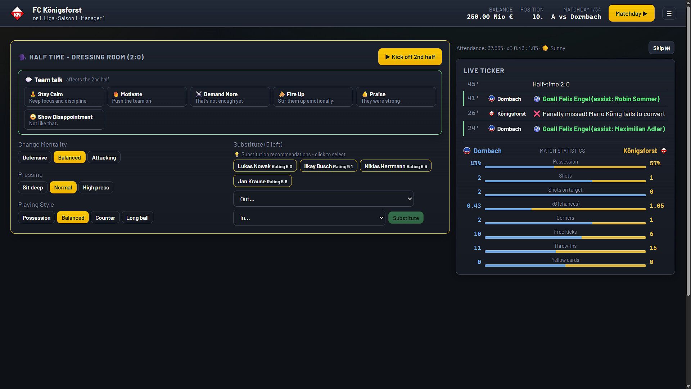691x389 pixels.
Task: Set pressing to High press
Action: coord(96,187)
